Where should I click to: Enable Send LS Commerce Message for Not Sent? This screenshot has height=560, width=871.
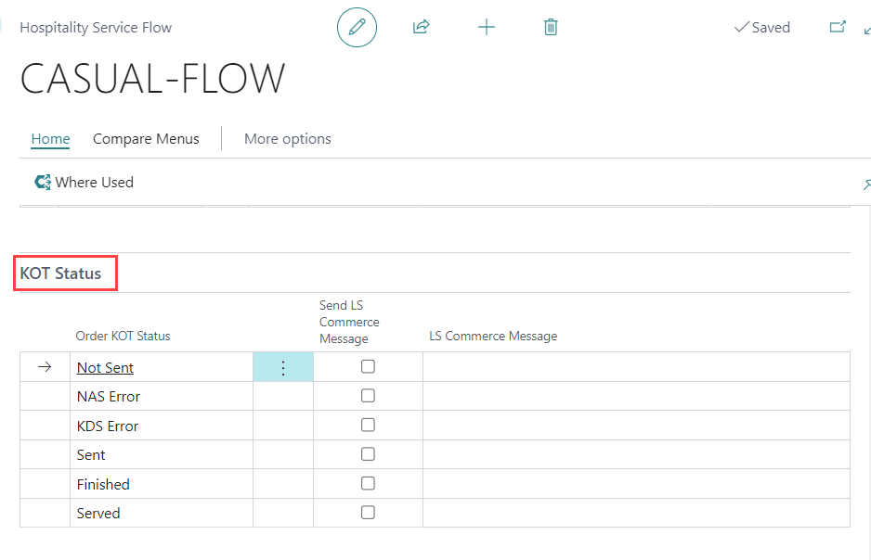click(368, 367)
